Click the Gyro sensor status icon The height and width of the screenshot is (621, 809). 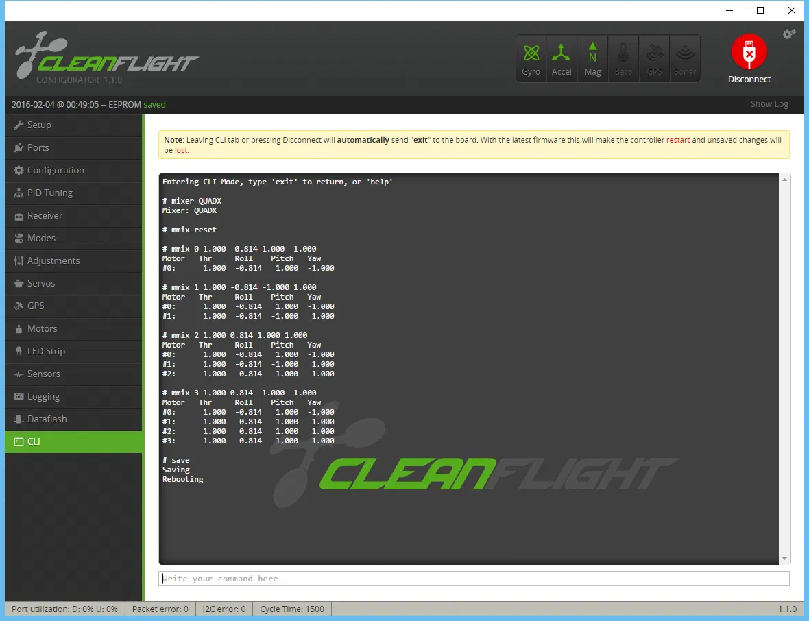pos(531,59)
